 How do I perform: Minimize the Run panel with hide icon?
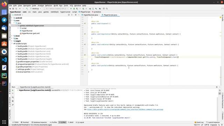point(220,87)
